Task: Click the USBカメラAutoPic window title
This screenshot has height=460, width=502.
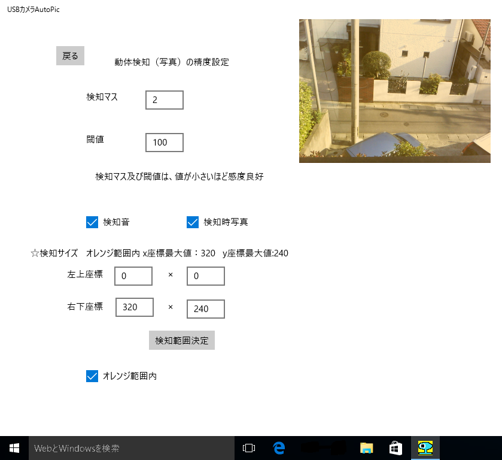Action: click(x=34, y=10)
